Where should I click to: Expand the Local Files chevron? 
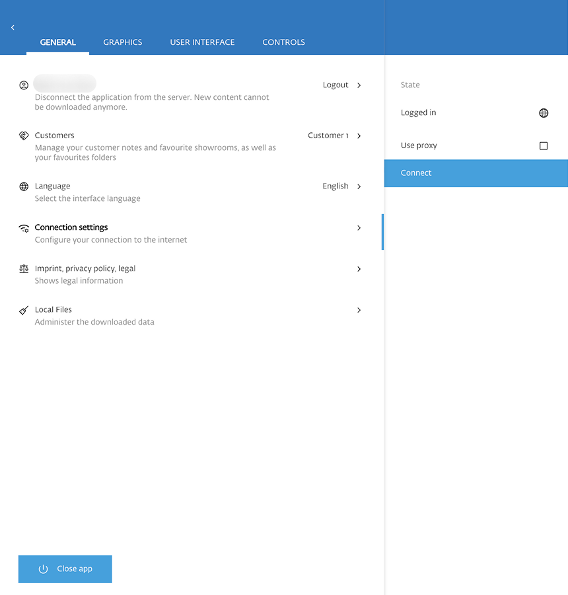tap(359, 310)
